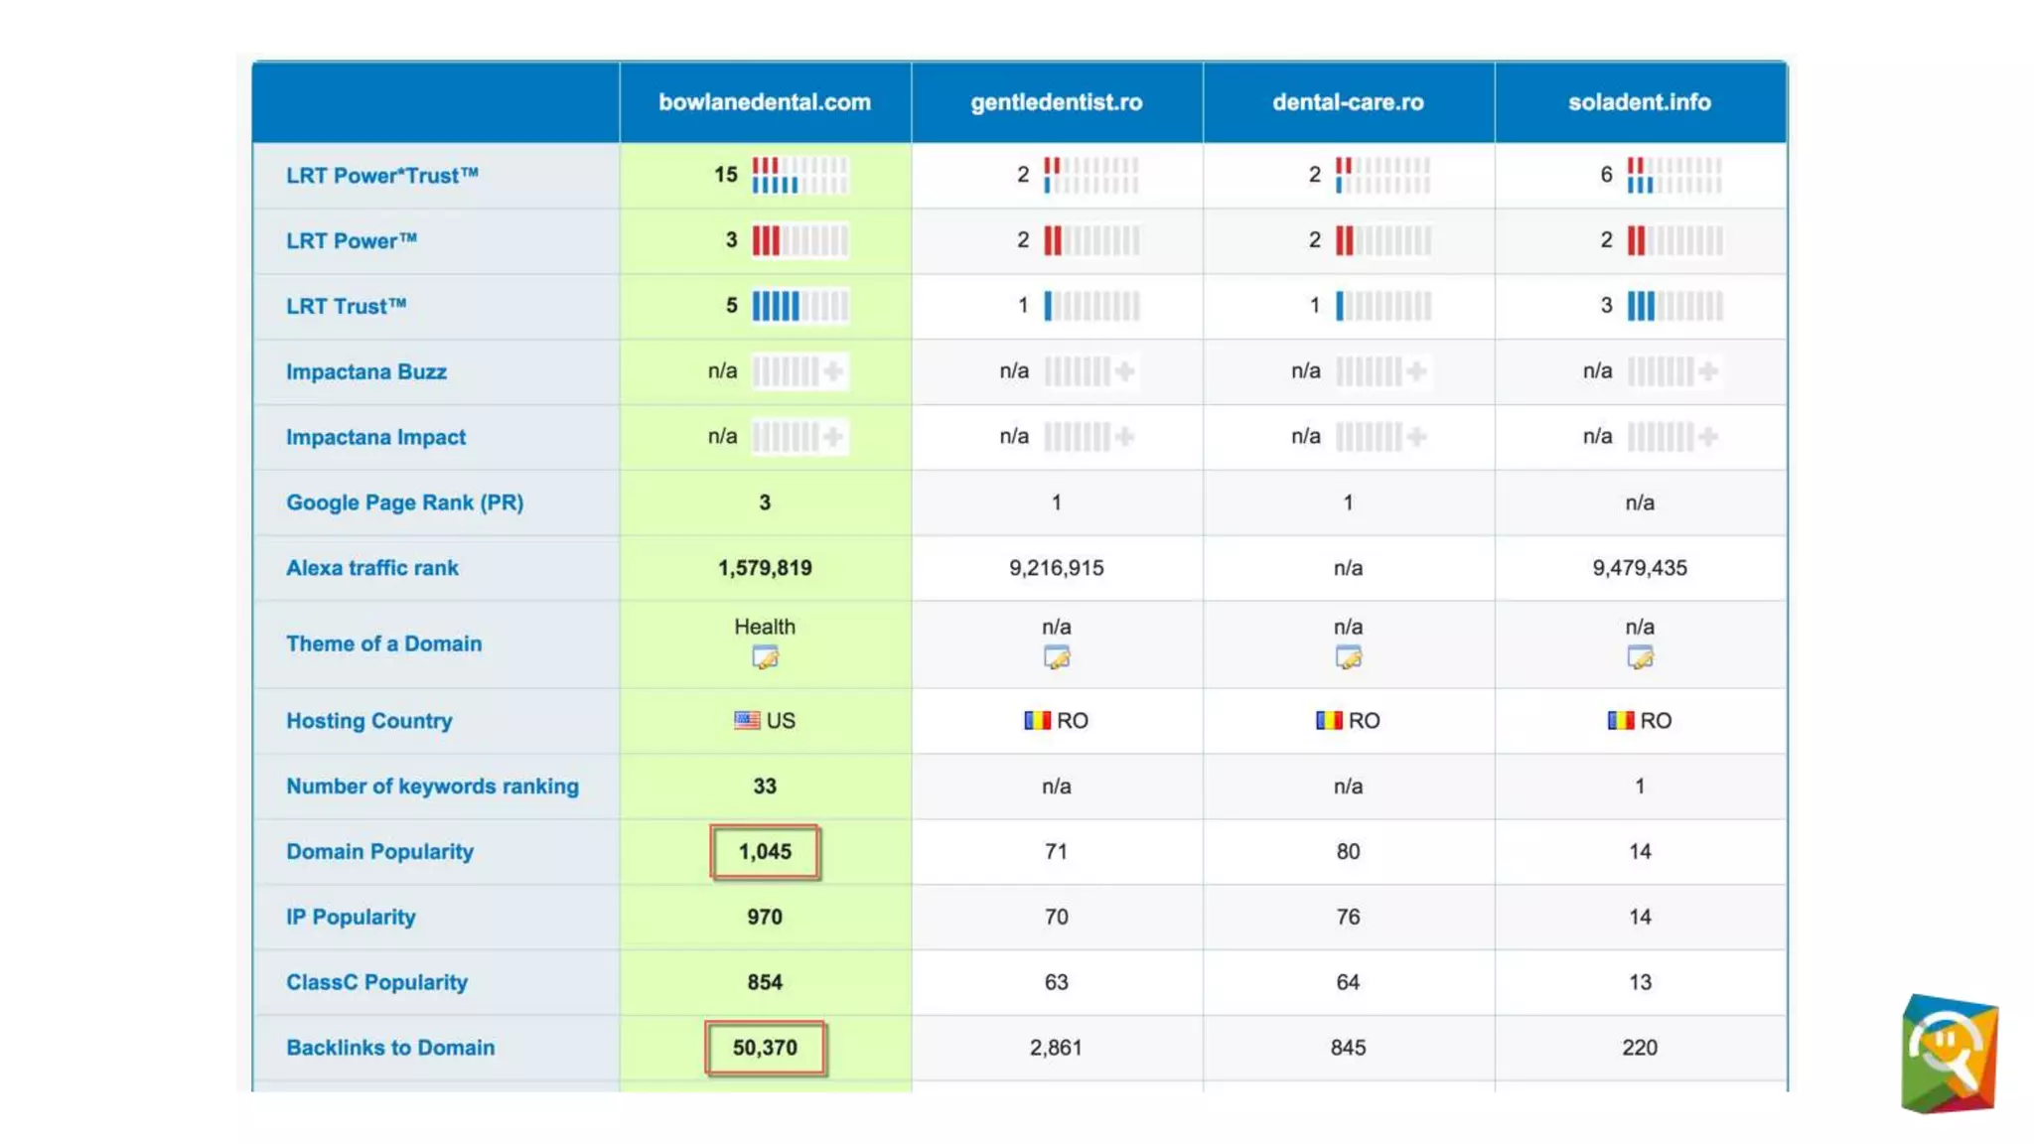Click the highlighted 50,370 backlinks value
Screen dimensions: 2034x1144
(765, 1048)
